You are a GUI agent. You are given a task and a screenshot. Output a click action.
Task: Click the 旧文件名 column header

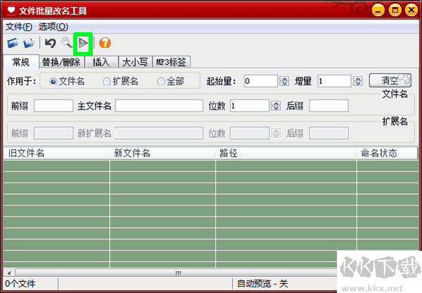[x=56, y=153]
